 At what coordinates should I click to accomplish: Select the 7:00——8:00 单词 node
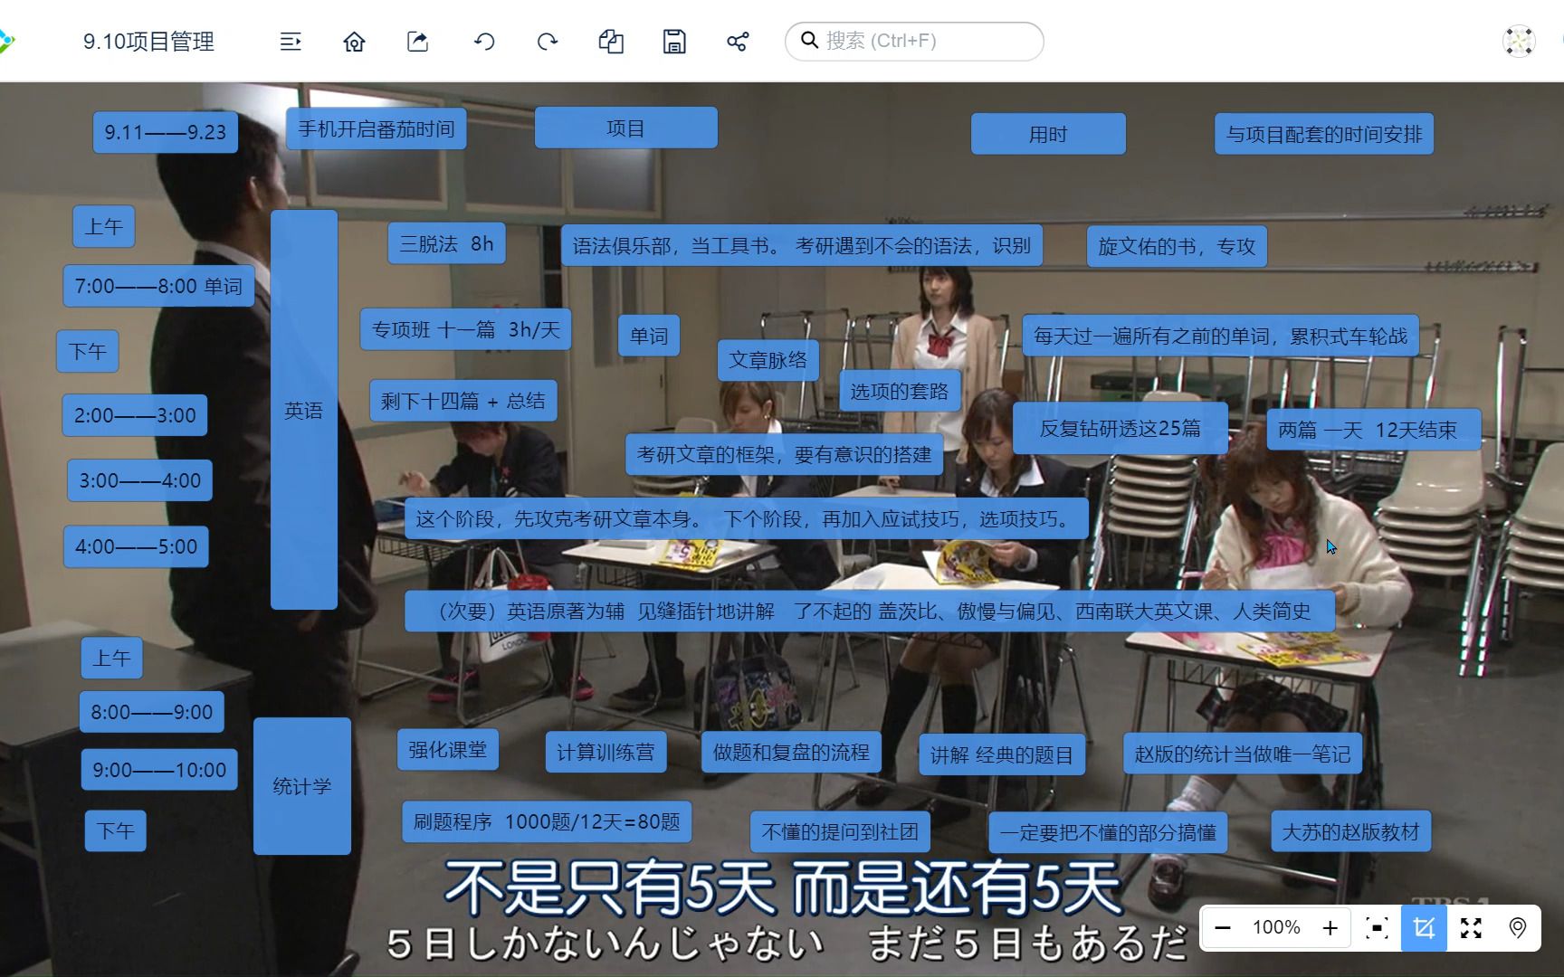coord(158,286)
